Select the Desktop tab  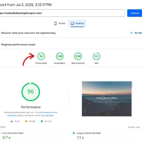77,23
